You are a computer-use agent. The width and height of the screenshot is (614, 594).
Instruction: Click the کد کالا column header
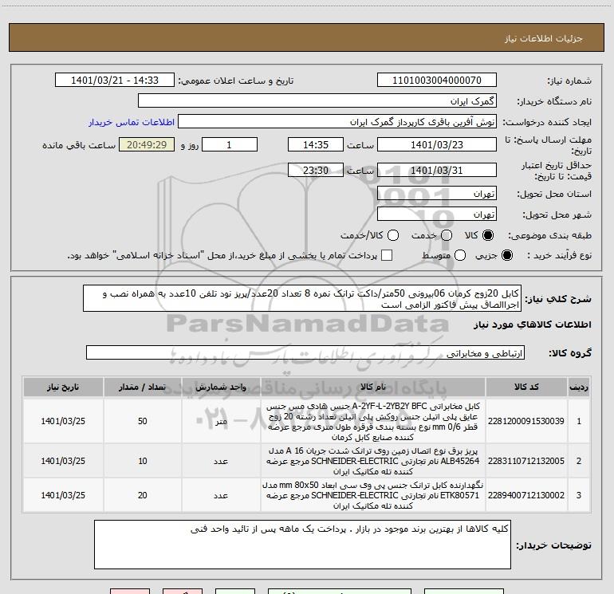(x=526, y=387)
